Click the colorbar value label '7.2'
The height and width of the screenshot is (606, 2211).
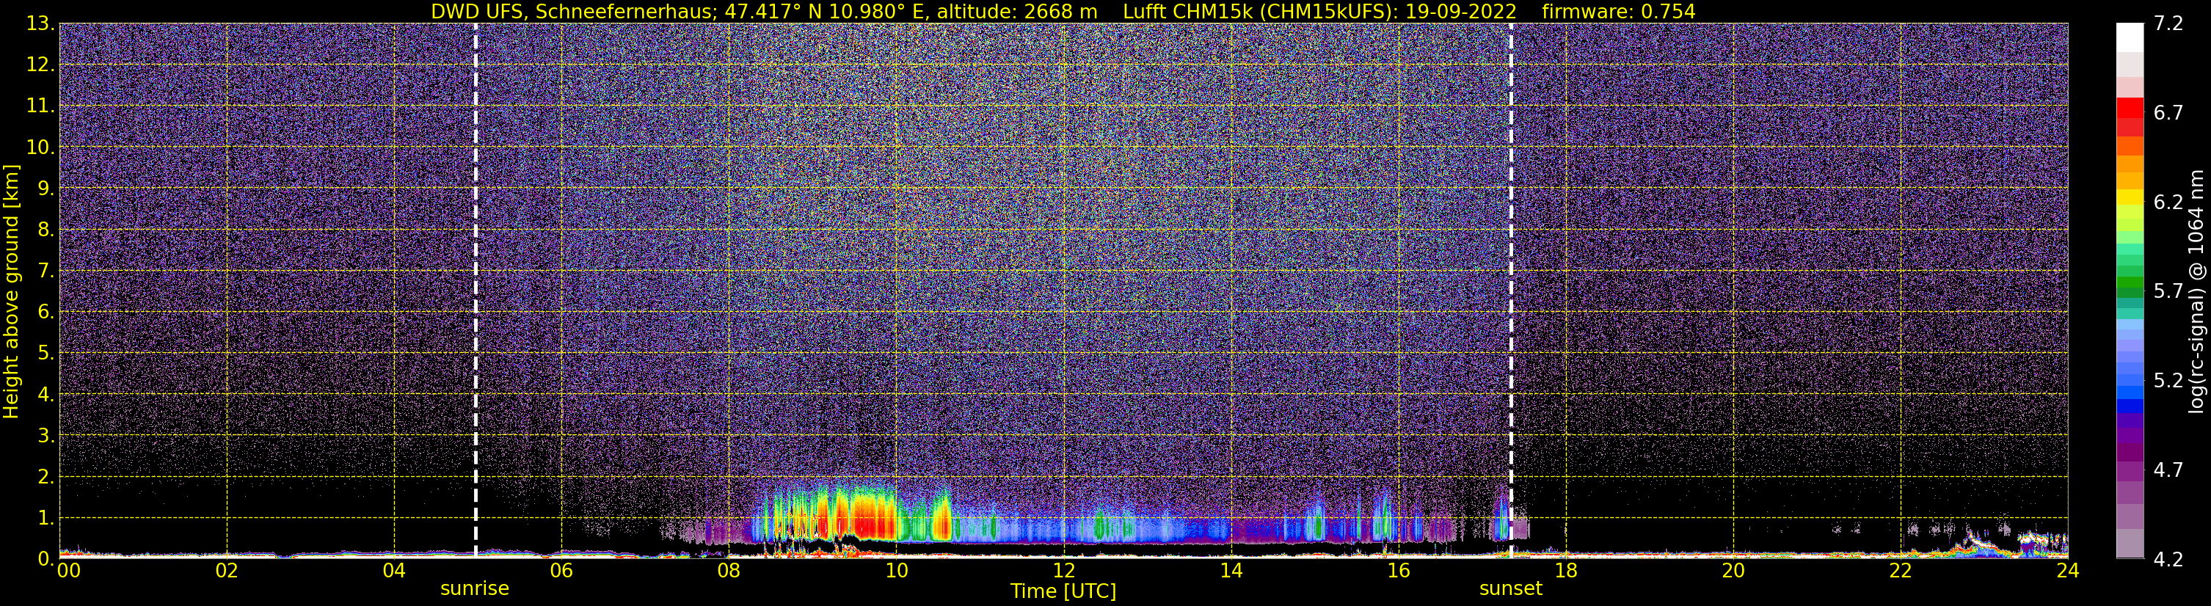pyautogui.click(x=2168, y=24)
